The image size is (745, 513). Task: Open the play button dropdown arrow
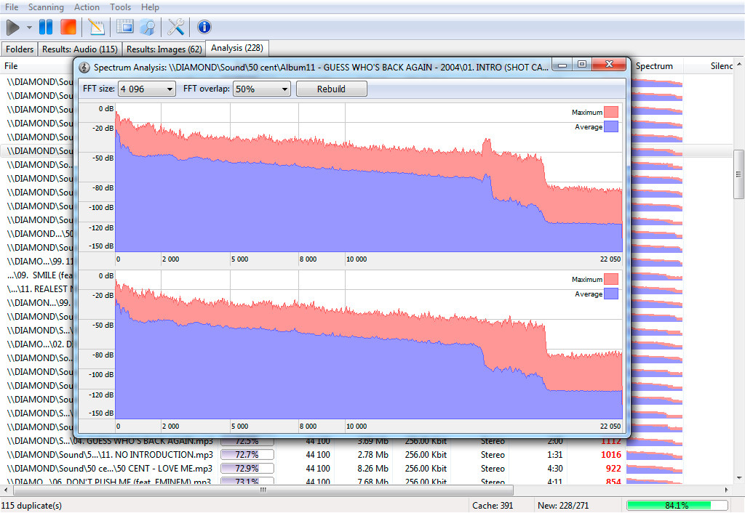coord(29,28)
